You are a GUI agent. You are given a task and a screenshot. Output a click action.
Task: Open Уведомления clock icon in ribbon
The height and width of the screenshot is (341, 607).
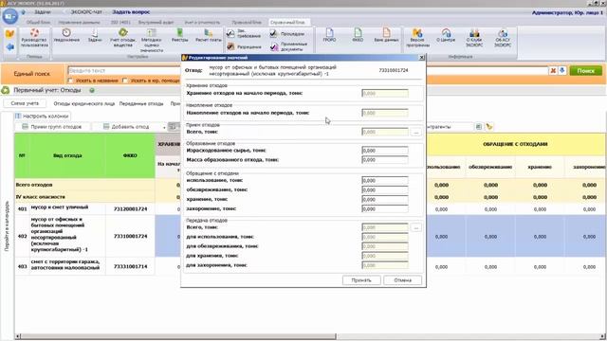pyautogui.click(x=66, y=35)
